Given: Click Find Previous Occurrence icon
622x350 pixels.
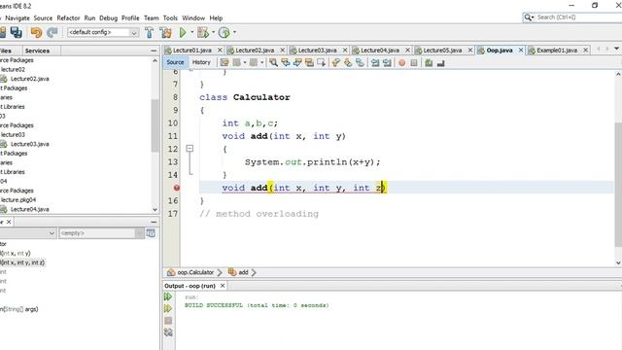Looking at the screenshot, I should click(x=285, y=62).
